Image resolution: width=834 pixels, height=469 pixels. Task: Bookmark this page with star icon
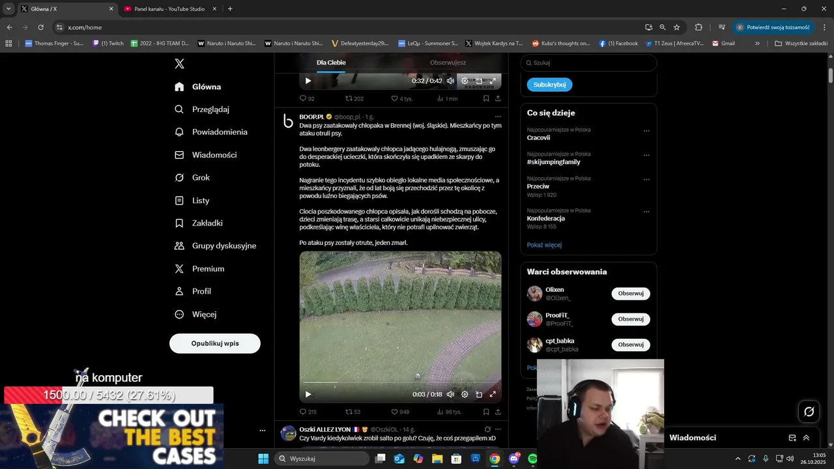coord(676,27)
